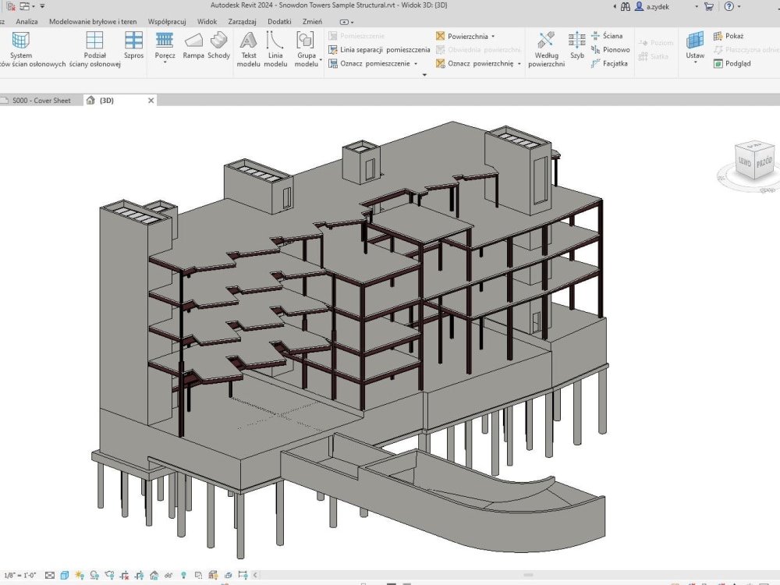
Task: Click the view scale 1/8" = 1'-0"
Action: pos(20,575)
